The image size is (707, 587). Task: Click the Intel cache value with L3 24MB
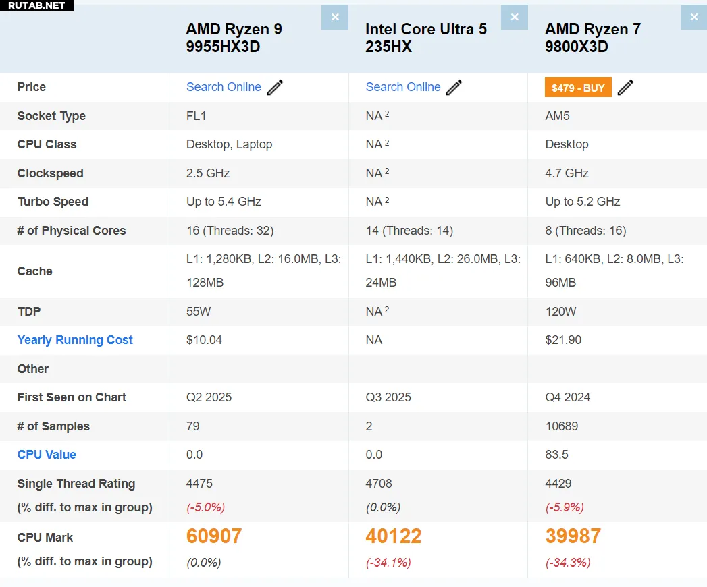(x=443, y=271)
